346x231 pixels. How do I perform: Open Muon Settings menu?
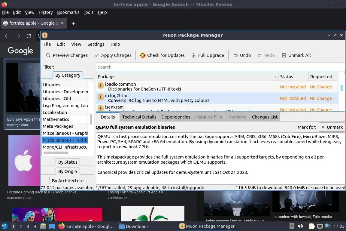[96, 44]
